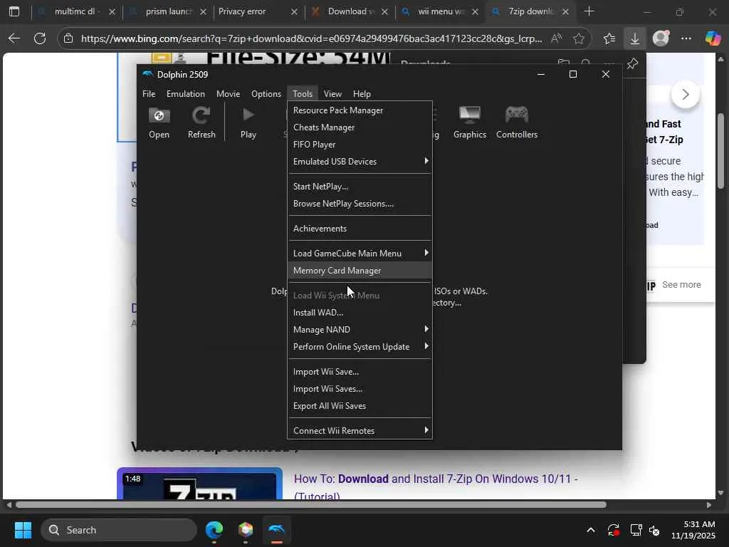Play the 1:48 7-Zip video thumbnail
Image resolution: width=729 pixels, height=547 pixels.
click(200, 484)
